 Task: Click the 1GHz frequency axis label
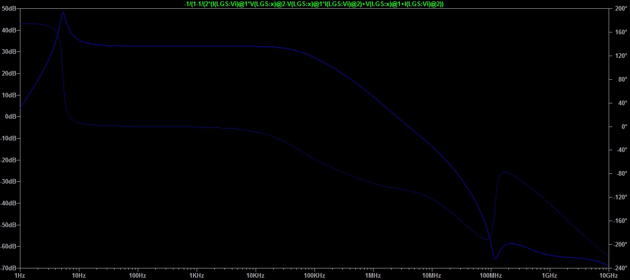pyautogui.click(x=549, y=275)
